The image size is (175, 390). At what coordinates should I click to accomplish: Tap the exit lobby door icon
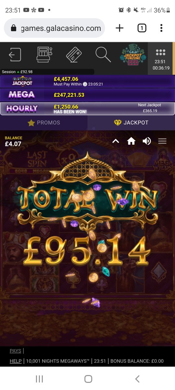(15, 55)
